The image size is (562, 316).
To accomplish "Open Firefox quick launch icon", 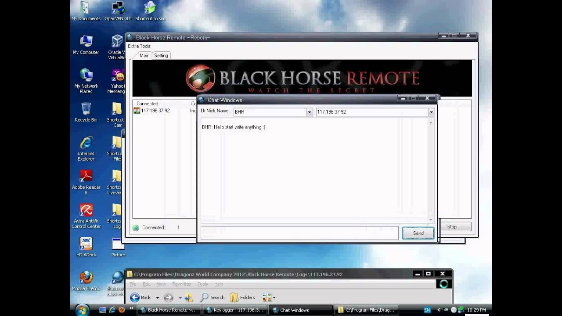I will click(x=121, y=310).
